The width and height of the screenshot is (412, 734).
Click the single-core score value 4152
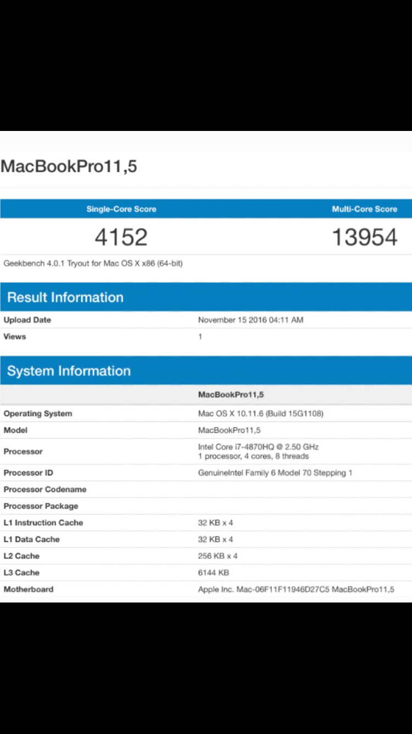[x=121, y=237]
